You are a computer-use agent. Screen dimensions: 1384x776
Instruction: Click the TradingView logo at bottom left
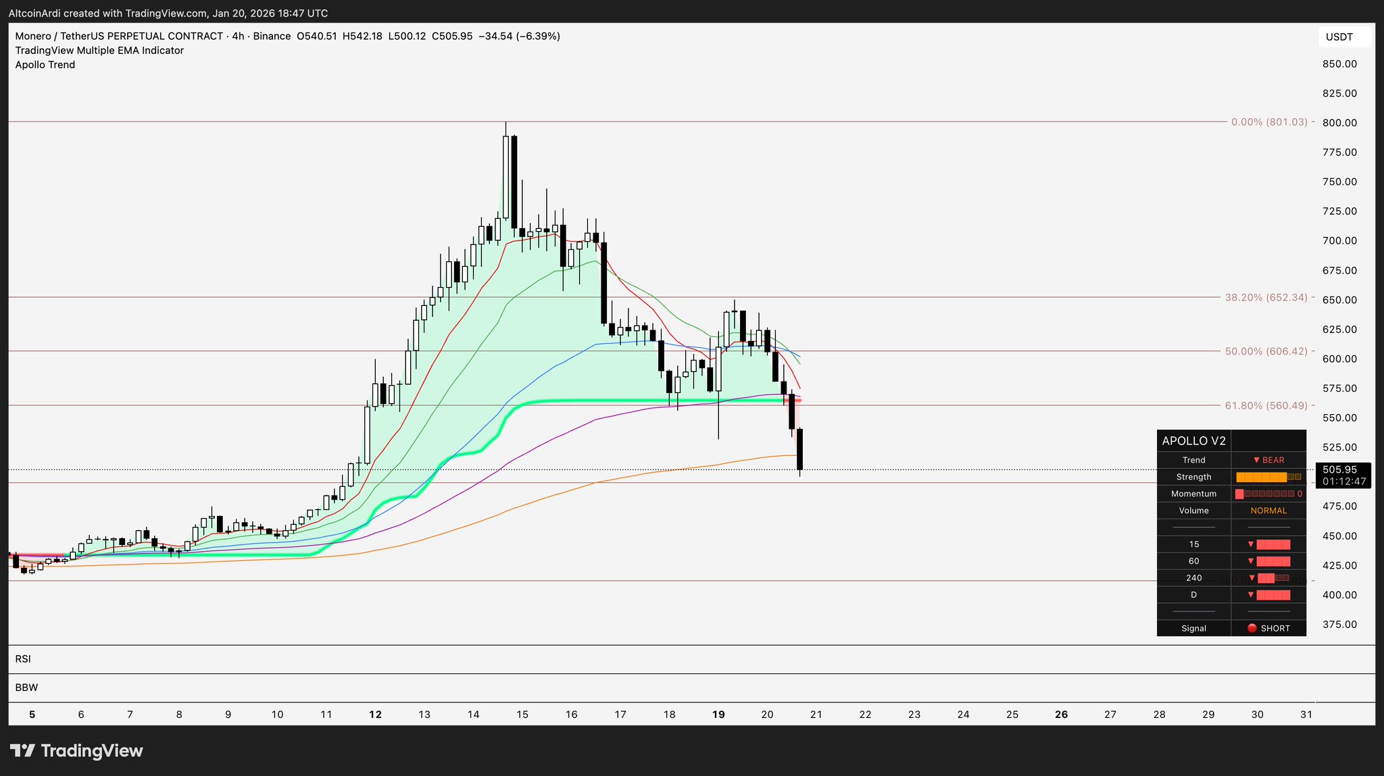[x=76, y=751]
